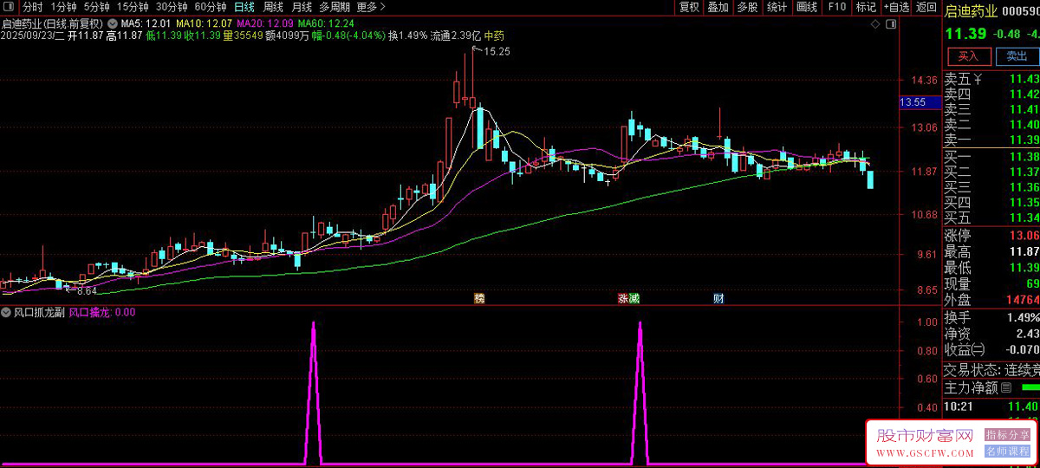Select the 15分钟 period tab
Image resolution: width=1040 pixels, height=468 pixels.
[133, 7]
